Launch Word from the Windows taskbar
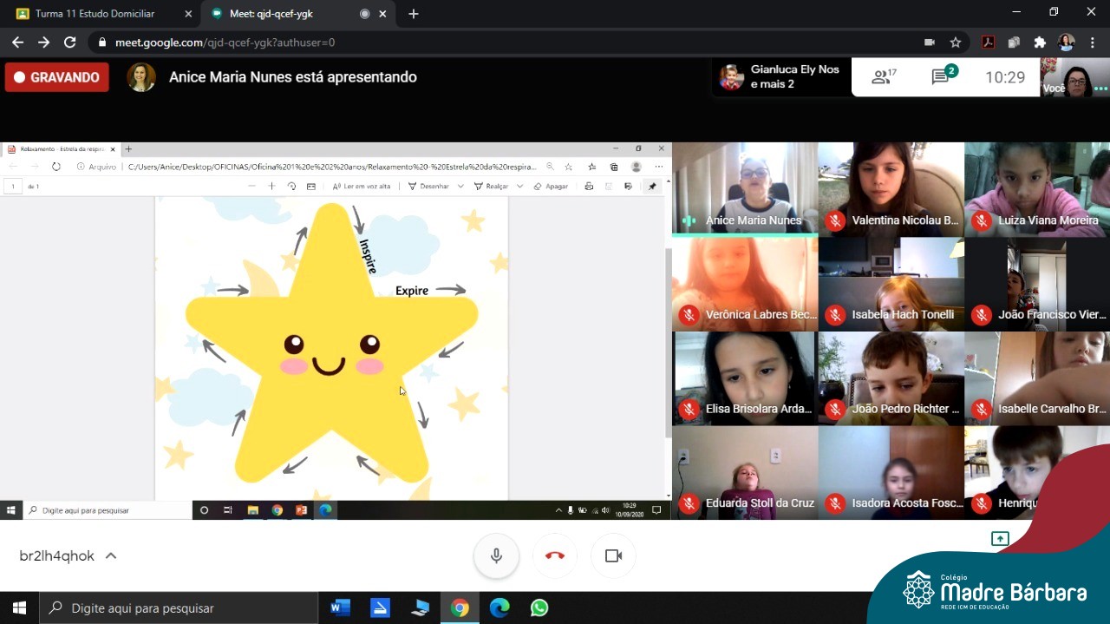 pyautogui.click(x=340, y=608)
